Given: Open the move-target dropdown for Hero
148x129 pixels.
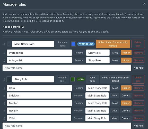Looking at the screenshot, I should coord(98,88).
